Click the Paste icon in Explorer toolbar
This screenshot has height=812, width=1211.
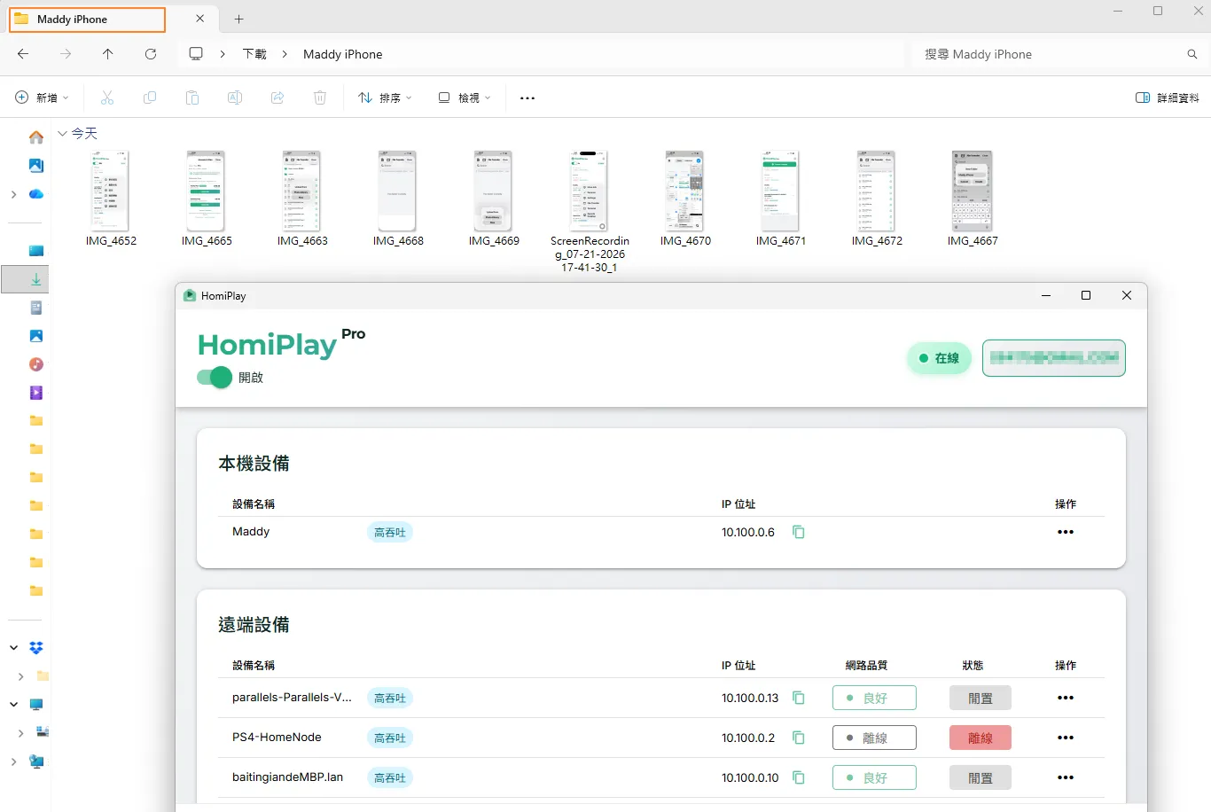pos(192,98)
